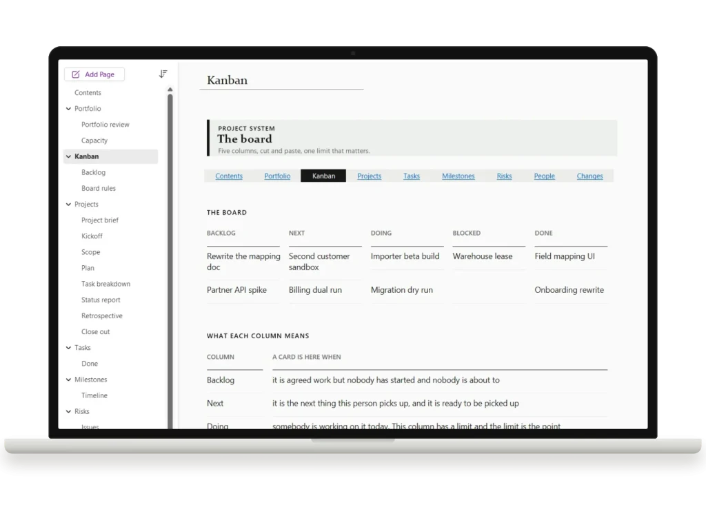Open the Board rules subpage

tap(99, 189)
